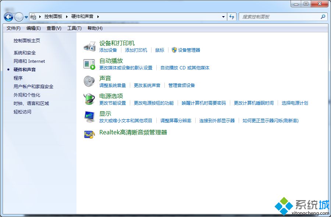Image resolution: width=331 pixels, height=217 pixels.
Task: Click the search magnifier icon
Action: point(323,17)
